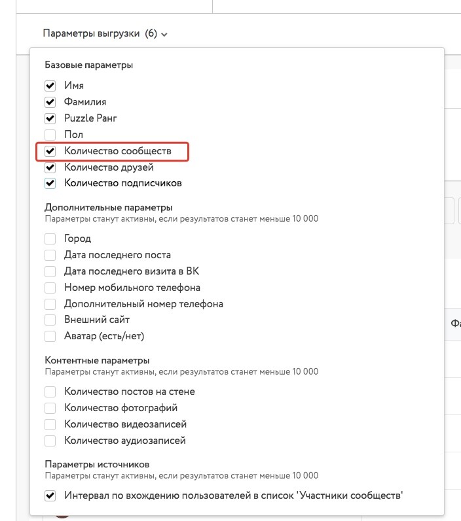Image resolution: width=461 pixels, height=521 pixels.
Task: Tick the Город checkbox
Action: pyautogui.click(x=50, y=239)
